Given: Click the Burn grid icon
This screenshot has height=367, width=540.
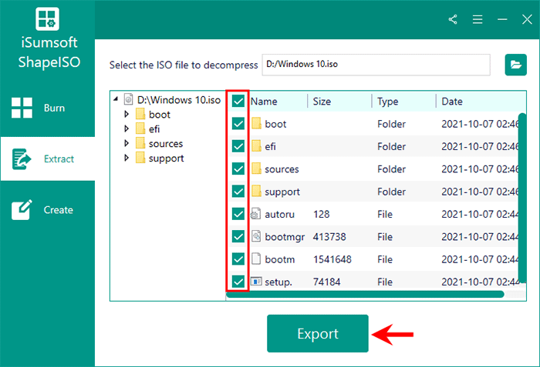Looking at the screenshot, I should pyautogui.click(x=22, y=108).
